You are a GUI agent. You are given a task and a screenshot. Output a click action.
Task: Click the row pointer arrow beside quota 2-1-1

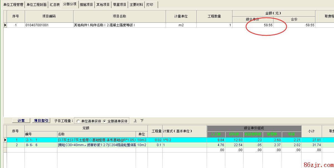coord(5,140)
